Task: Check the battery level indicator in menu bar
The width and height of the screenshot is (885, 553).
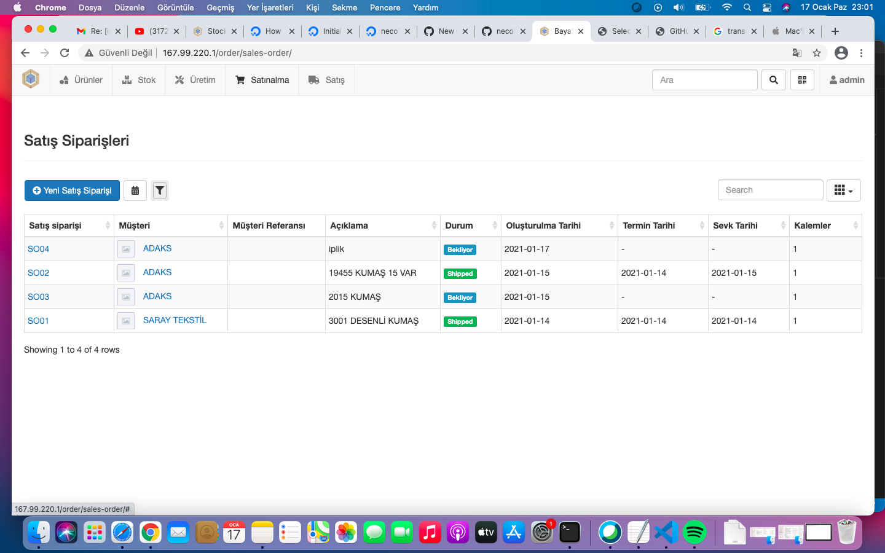Action: tap(702, 7)
